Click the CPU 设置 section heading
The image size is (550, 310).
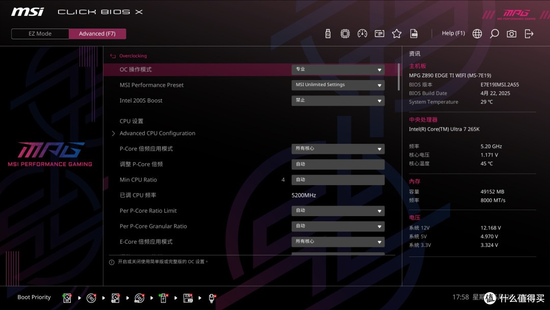tap(131, 121)
